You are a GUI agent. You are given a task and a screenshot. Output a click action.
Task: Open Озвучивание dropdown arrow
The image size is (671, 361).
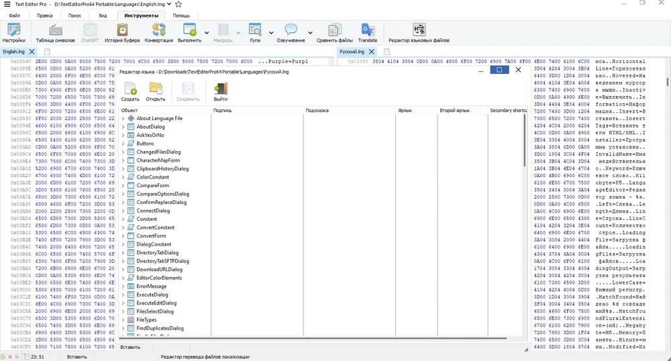(310, 33)
